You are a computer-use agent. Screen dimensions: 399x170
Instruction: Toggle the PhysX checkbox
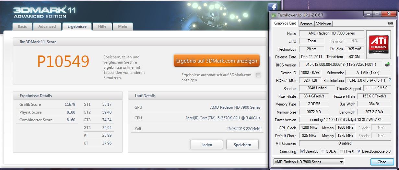[341, 151]
